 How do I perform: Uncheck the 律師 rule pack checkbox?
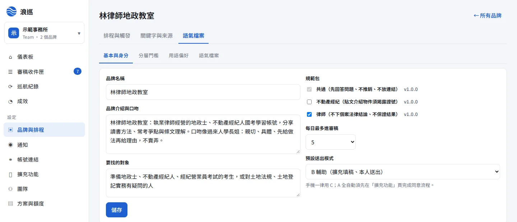click(x=309, y=114)
